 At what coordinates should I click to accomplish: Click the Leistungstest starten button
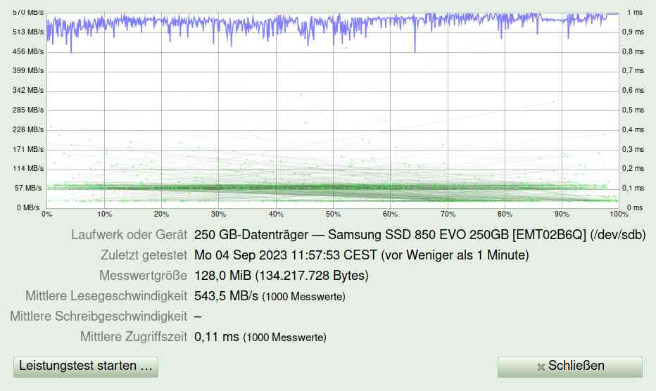click(86, 367)
